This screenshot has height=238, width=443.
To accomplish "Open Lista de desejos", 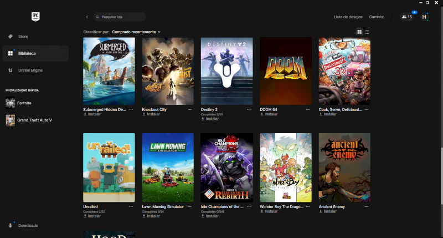I will point(348,17).
